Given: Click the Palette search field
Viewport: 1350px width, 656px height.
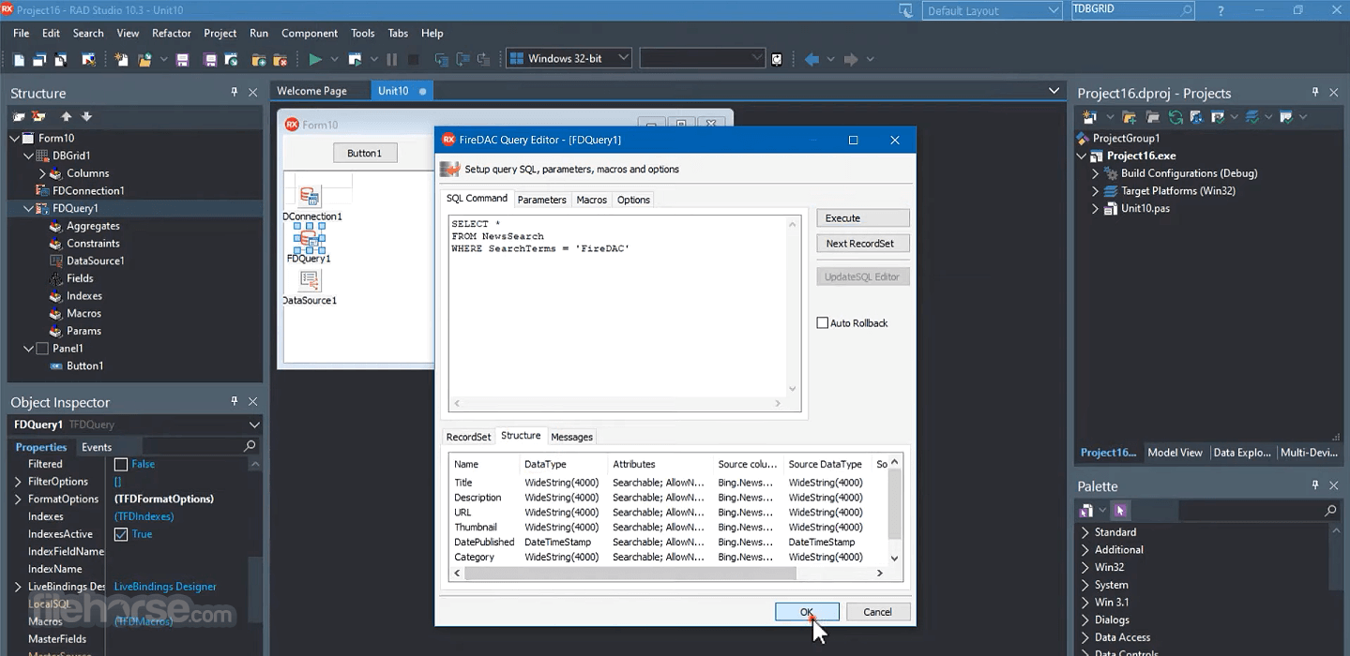Looking at the screenshot, I should [1258, 510].
